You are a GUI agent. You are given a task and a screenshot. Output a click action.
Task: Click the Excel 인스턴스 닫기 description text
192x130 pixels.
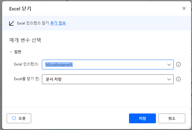coord(33,23)
